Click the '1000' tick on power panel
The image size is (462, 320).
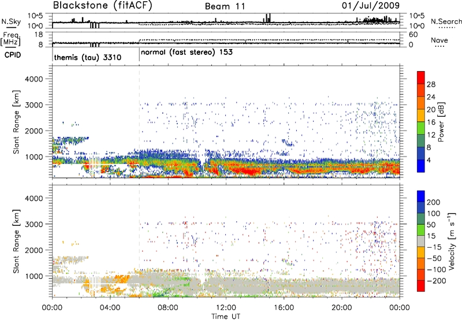tap(34, 157)
